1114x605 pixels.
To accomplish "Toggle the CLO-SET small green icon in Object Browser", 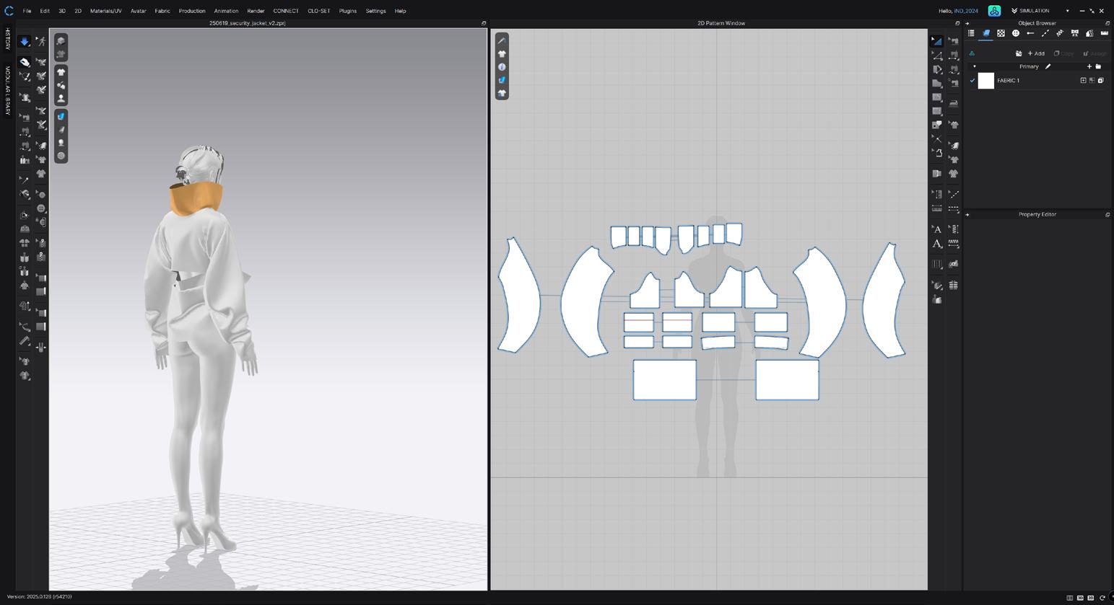I will [x=972, y=53].
